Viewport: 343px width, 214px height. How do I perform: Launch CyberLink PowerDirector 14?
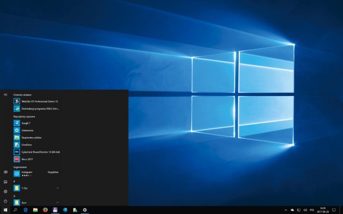click(x=36, y=152)
